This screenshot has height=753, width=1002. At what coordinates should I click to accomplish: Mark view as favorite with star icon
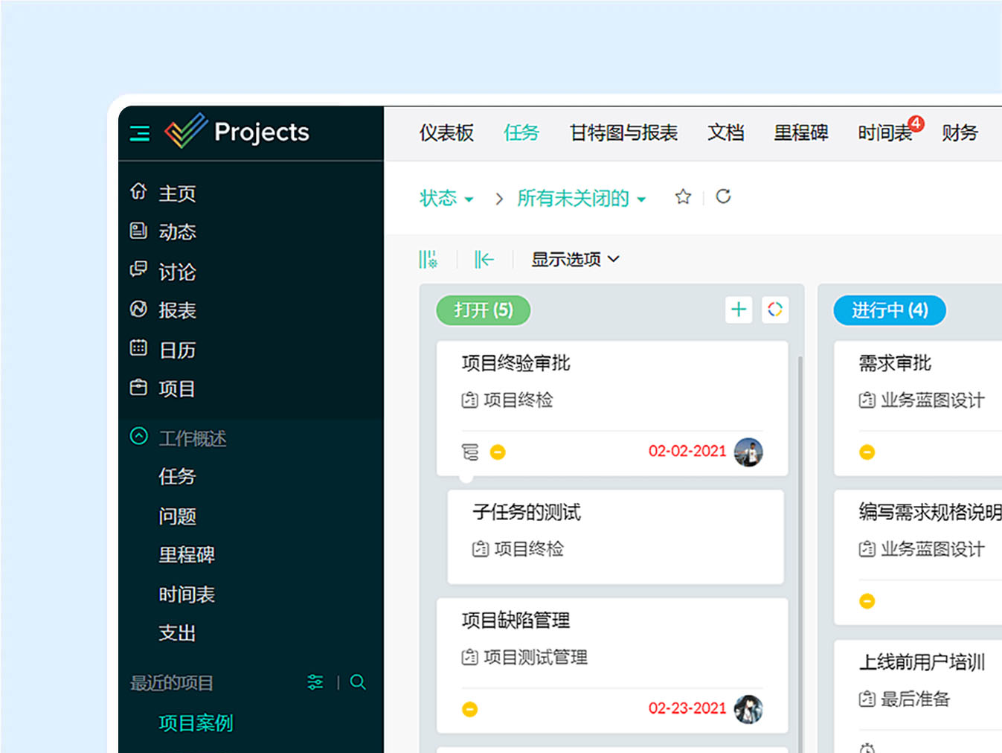point(682,197)
